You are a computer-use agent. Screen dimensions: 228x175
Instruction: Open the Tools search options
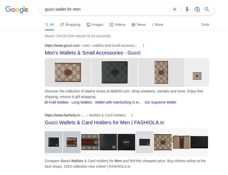[205, 24]
